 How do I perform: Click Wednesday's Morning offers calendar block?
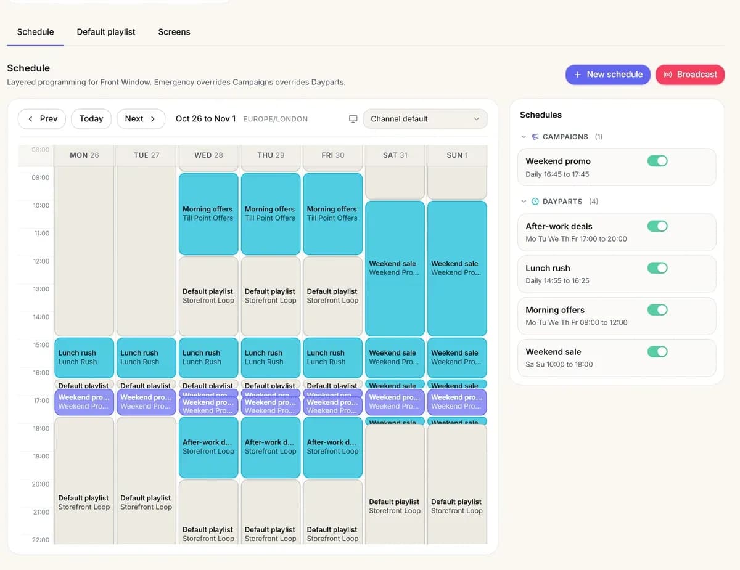click(x=208, y=214)
